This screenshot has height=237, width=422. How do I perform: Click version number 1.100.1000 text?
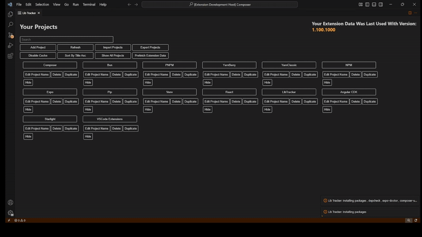[323, 30]
